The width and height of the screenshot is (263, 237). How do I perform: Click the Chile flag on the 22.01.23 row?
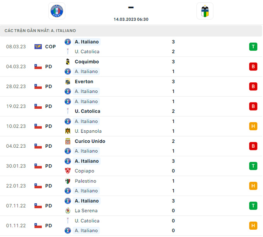[x=38, y=186]
